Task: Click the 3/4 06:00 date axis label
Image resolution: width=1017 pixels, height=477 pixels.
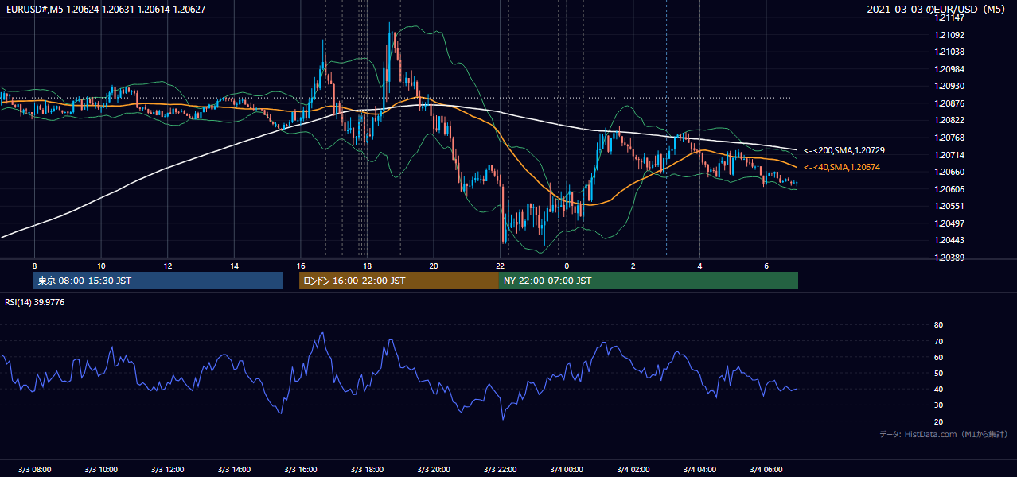Action: click(766, 469)
